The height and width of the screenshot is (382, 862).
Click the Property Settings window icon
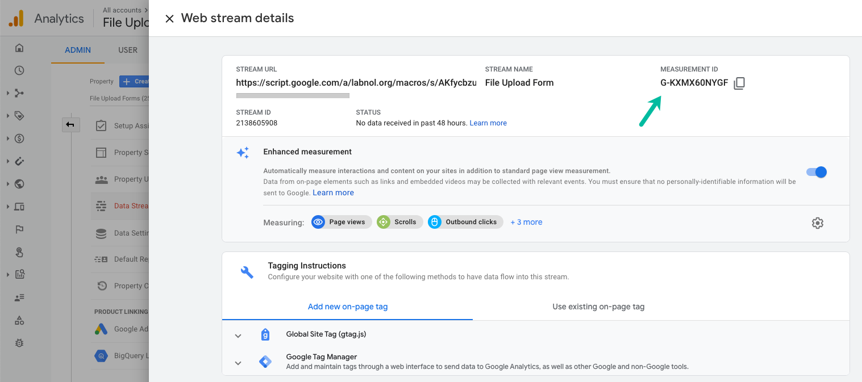(101, 152)
